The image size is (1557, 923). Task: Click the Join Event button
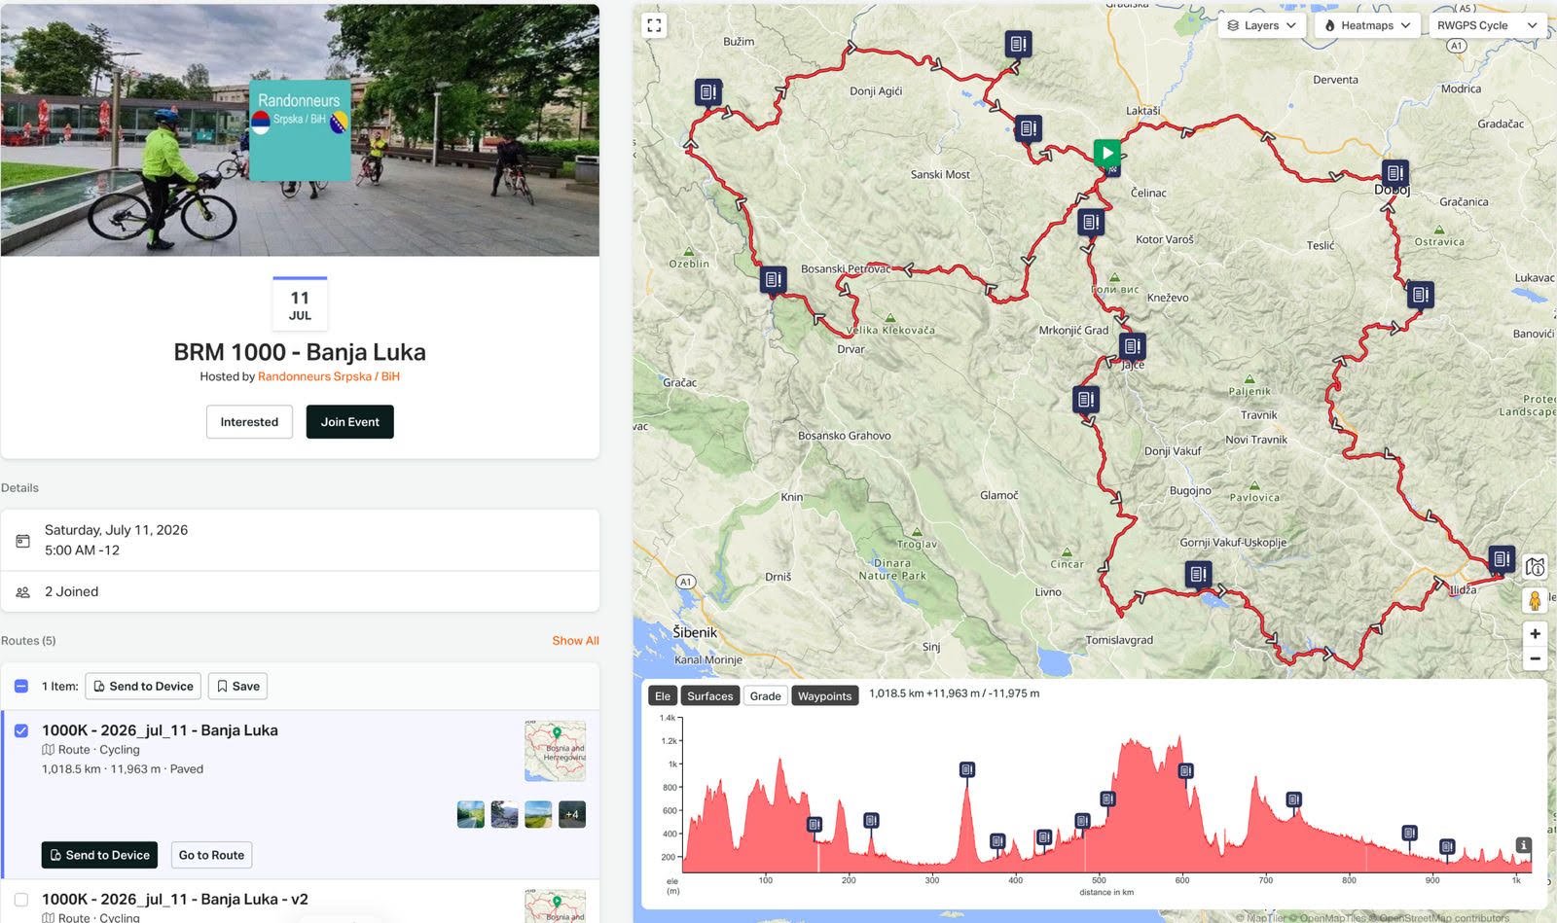(x=350, y=422)
